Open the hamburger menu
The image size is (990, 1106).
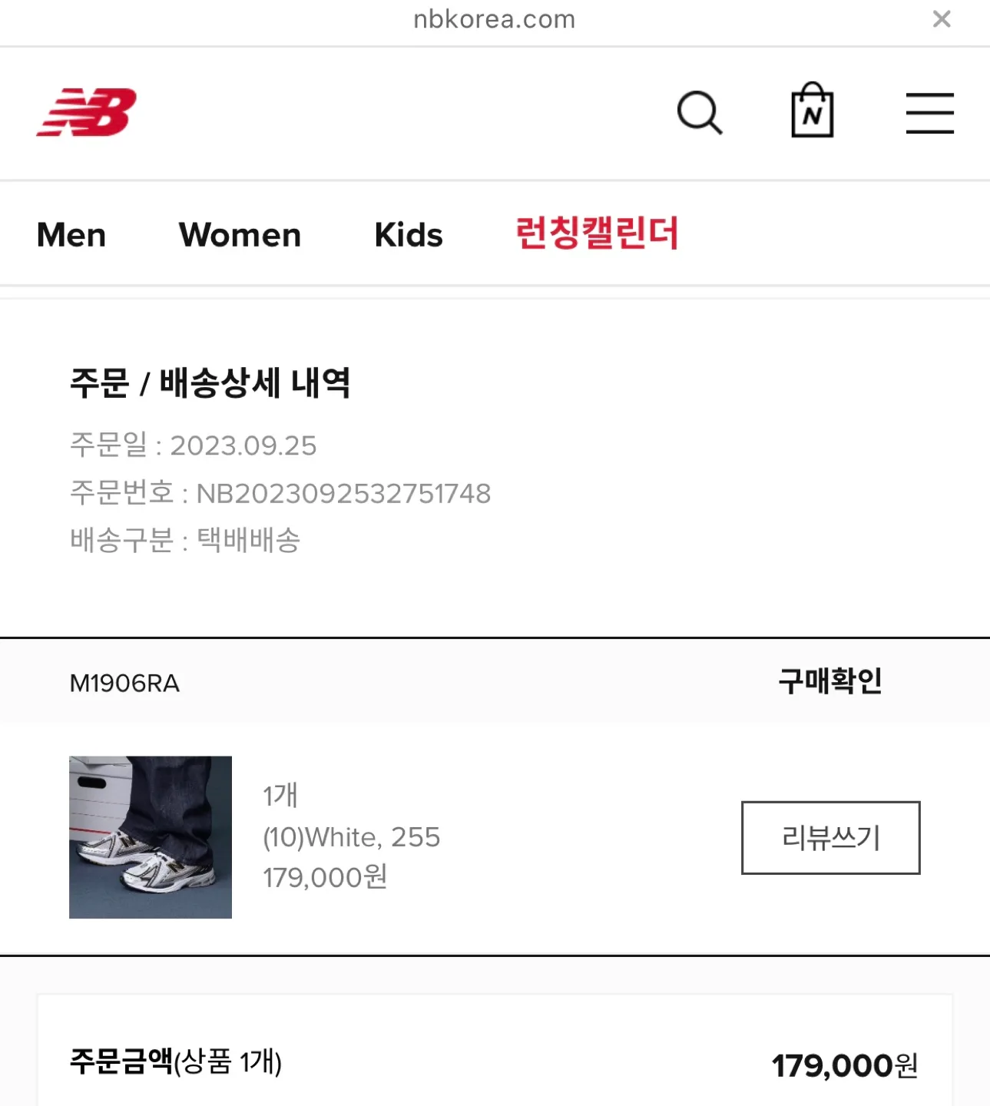tap(929, 113)
